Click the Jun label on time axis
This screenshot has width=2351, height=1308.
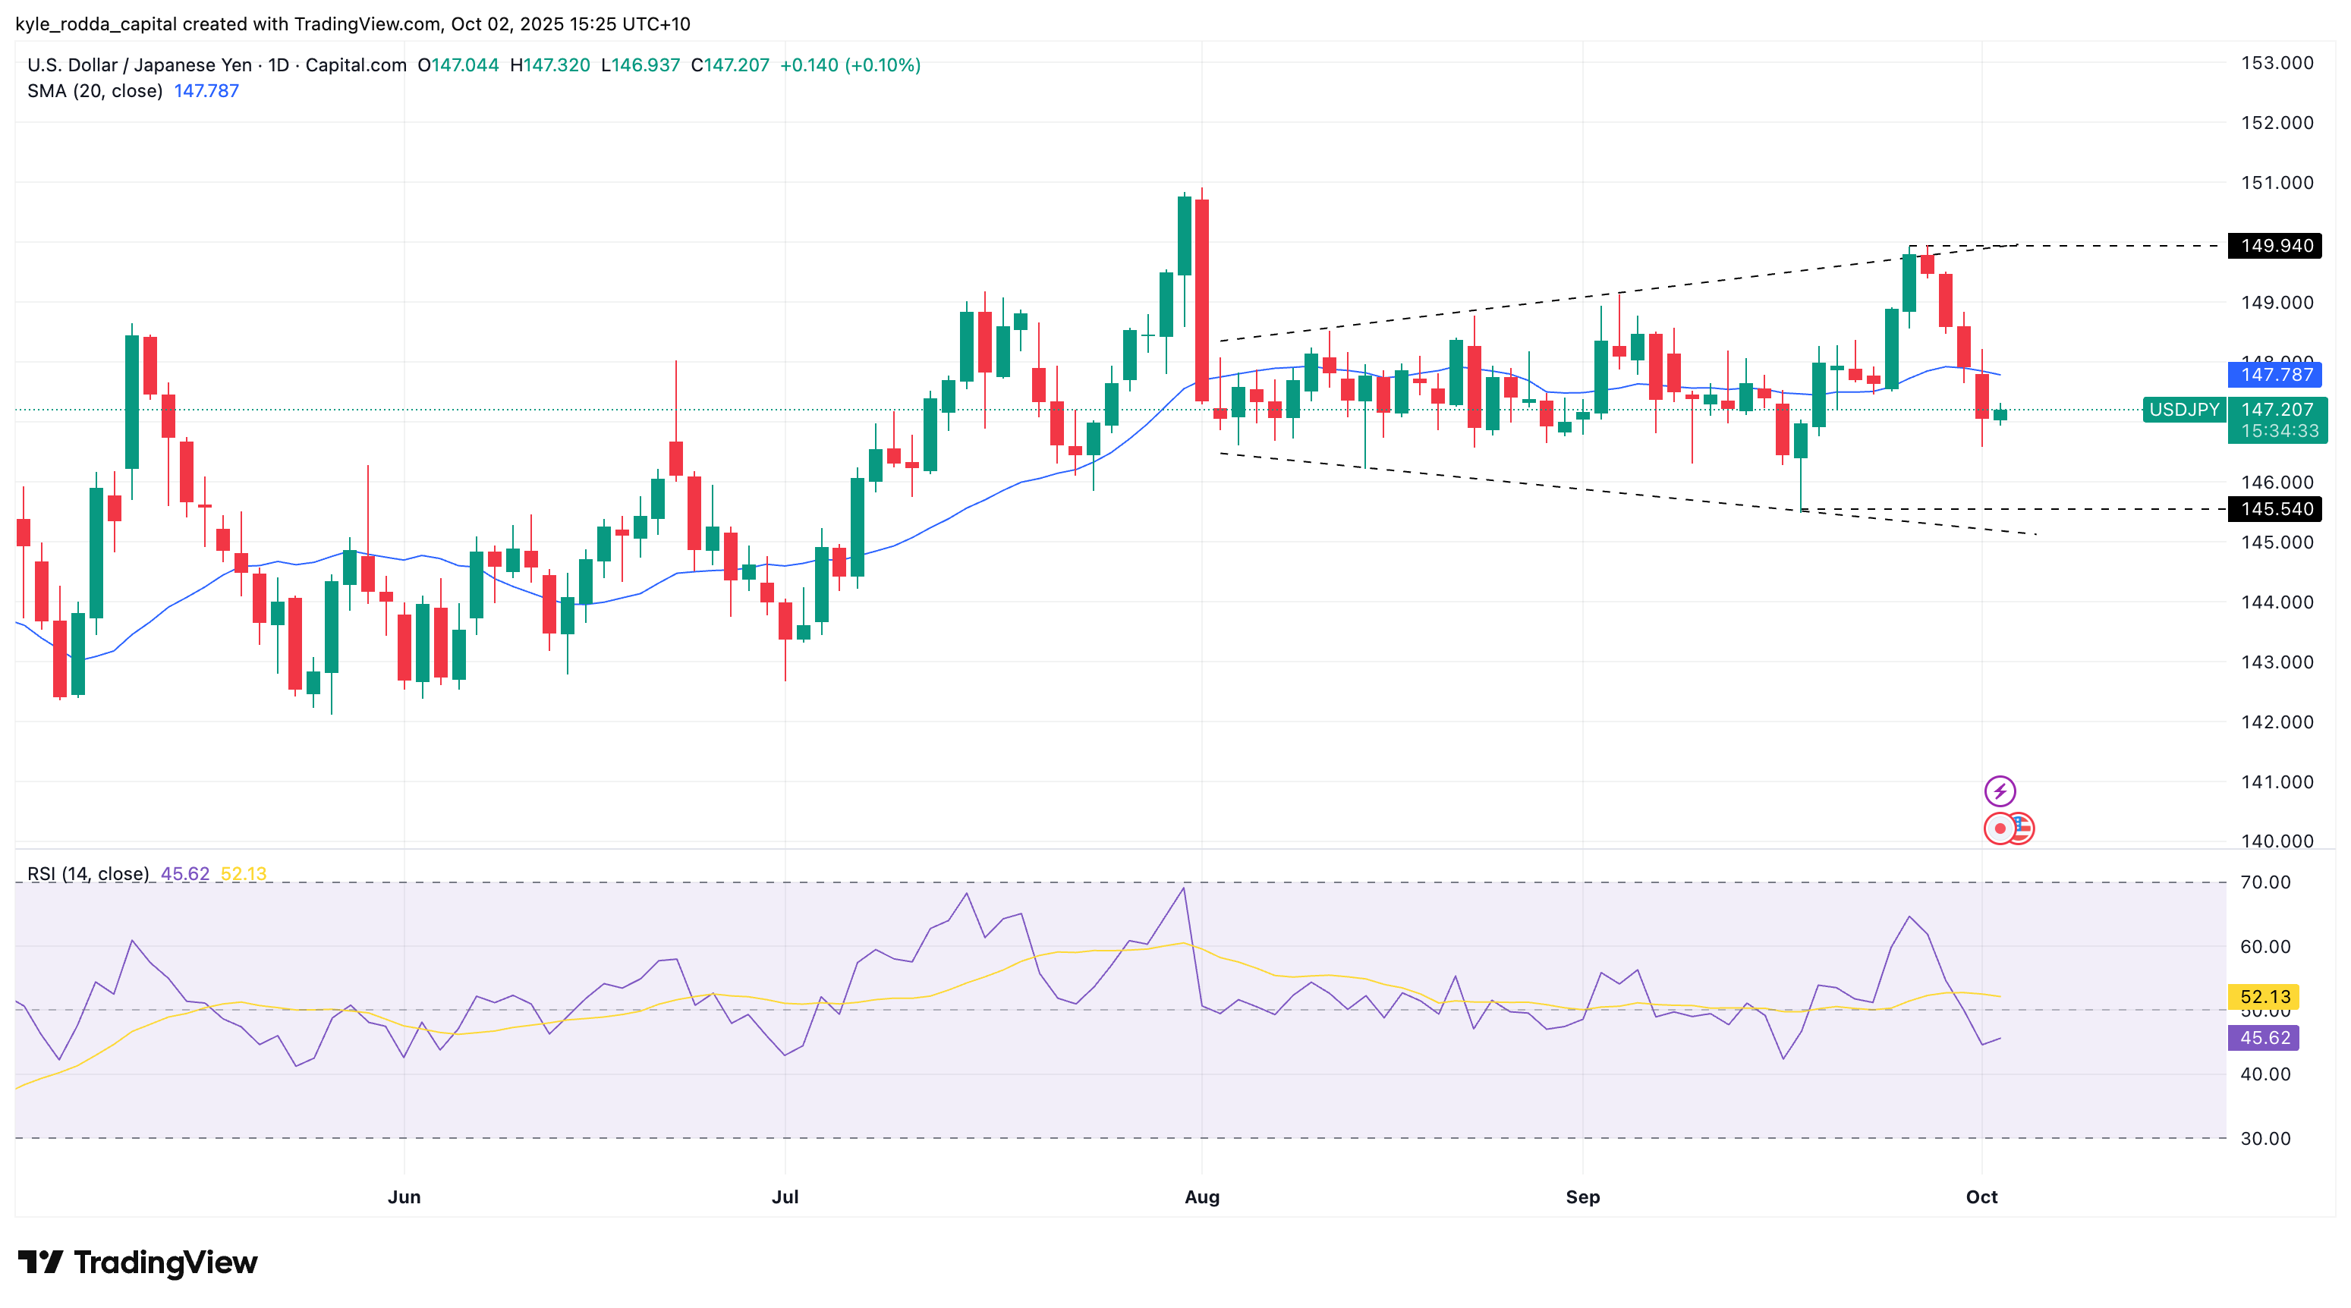click(x=404, y=1196)
